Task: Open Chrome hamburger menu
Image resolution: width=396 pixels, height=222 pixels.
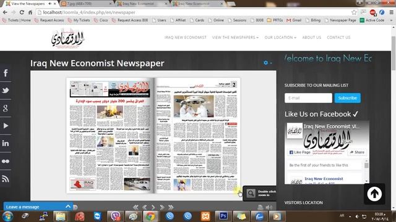Action: (391, 12)
